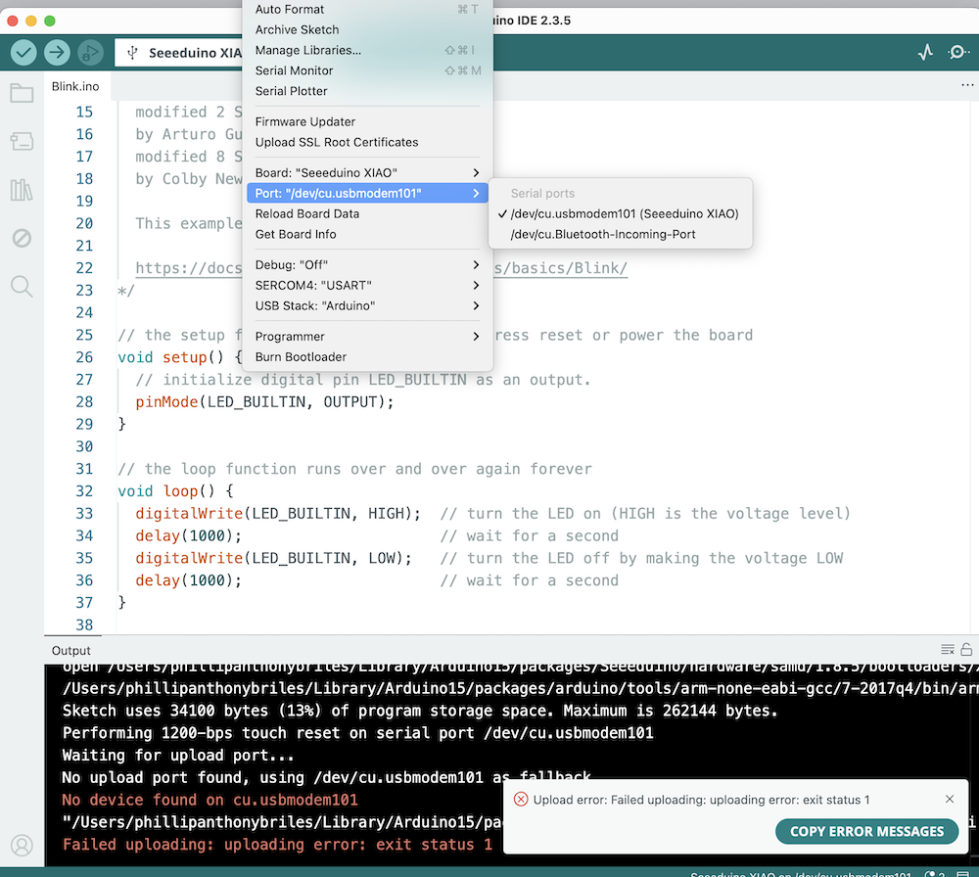
Task: Expand the Programmer submenu
Action: pos(367,337)
